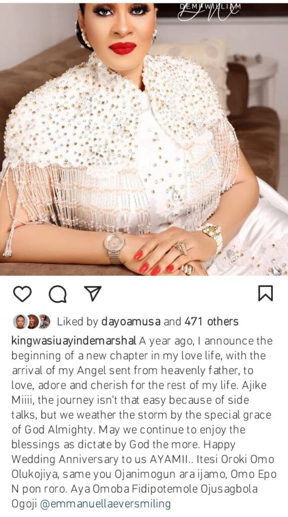Viewport: 288px width, 517px height.
Task: Open comments via the speech bubble icon
Action: (x=57, y=294)
